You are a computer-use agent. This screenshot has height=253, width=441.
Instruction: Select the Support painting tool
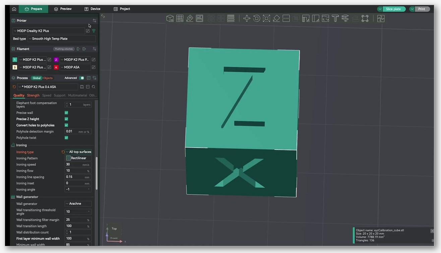[306, 18]
